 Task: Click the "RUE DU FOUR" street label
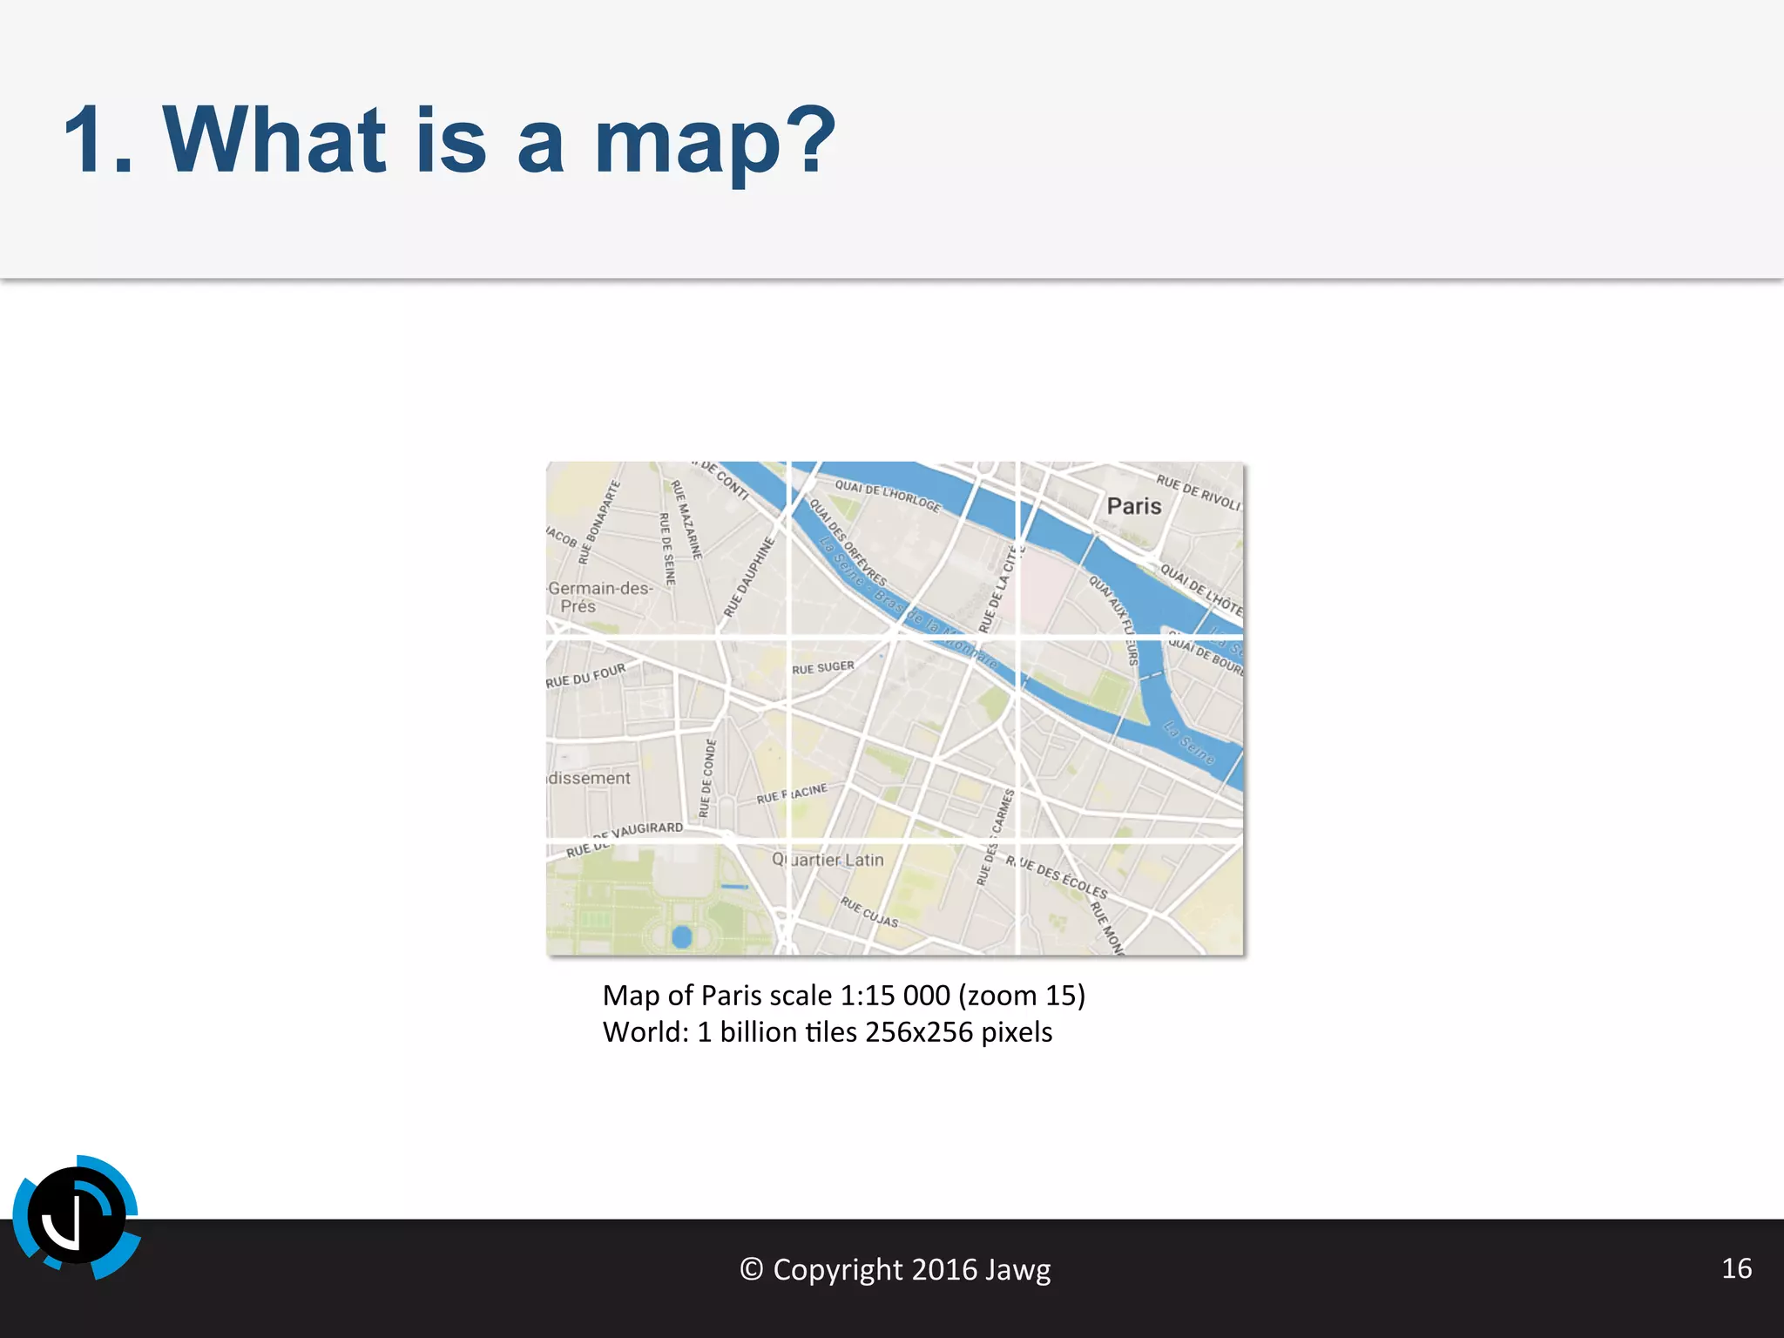pyautogui.click(x=586, y=676)
